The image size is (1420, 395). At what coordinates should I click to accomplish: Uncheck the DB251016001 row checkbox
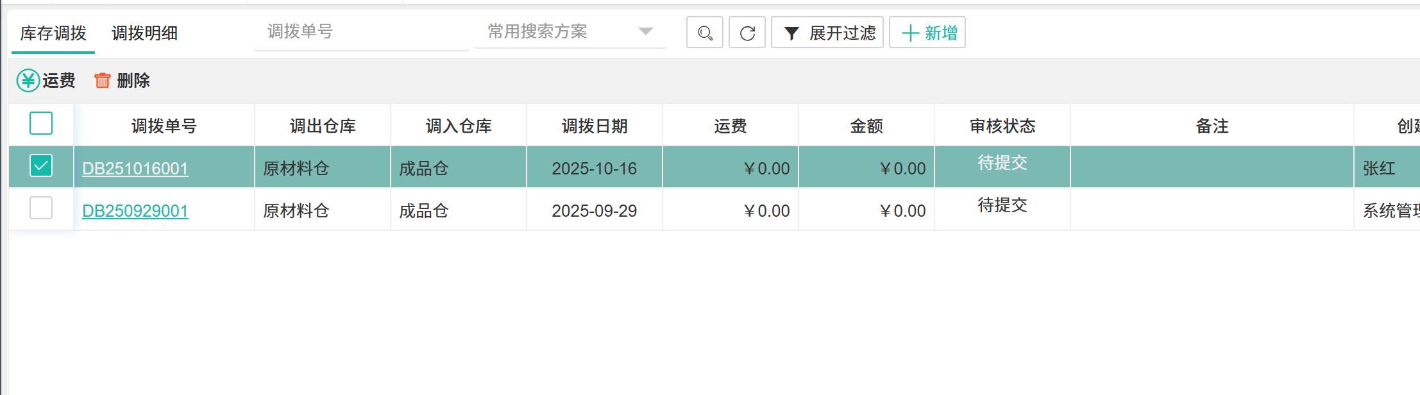point(41,166)
